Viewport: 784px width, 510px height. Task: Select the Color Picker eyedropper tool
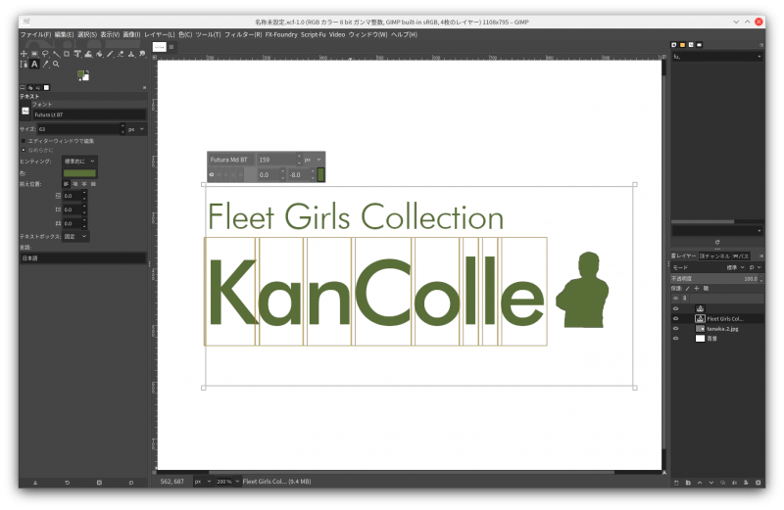pyautogui.click(x=45, y=64)
